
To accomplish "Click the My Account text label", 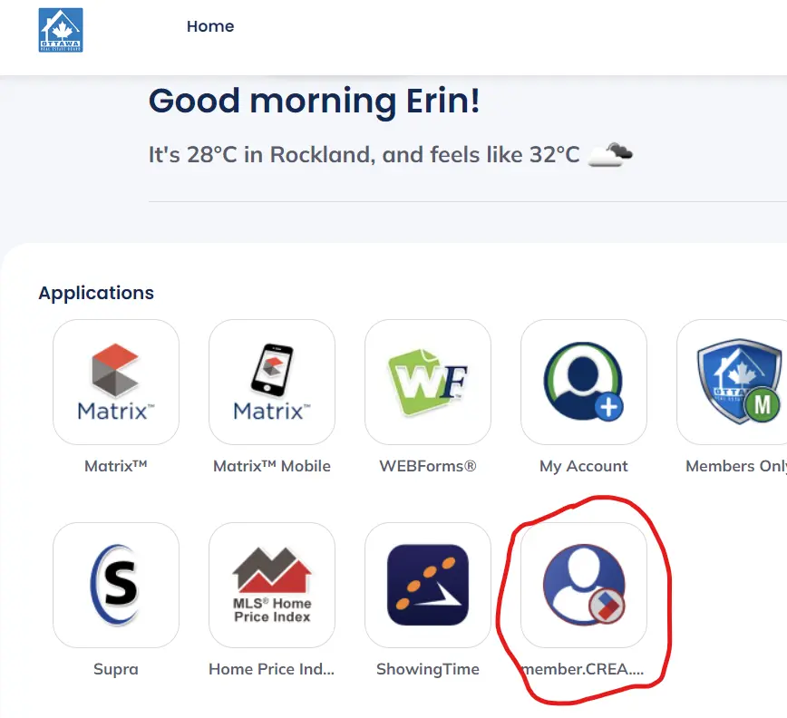I will pos(584,466).
